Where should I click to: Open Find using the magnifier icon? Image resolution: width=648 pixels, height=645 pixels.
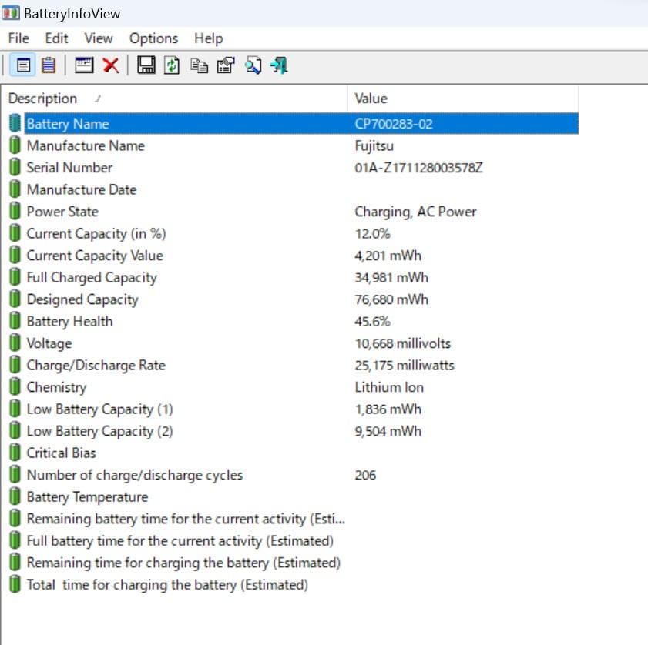[253, 66]
